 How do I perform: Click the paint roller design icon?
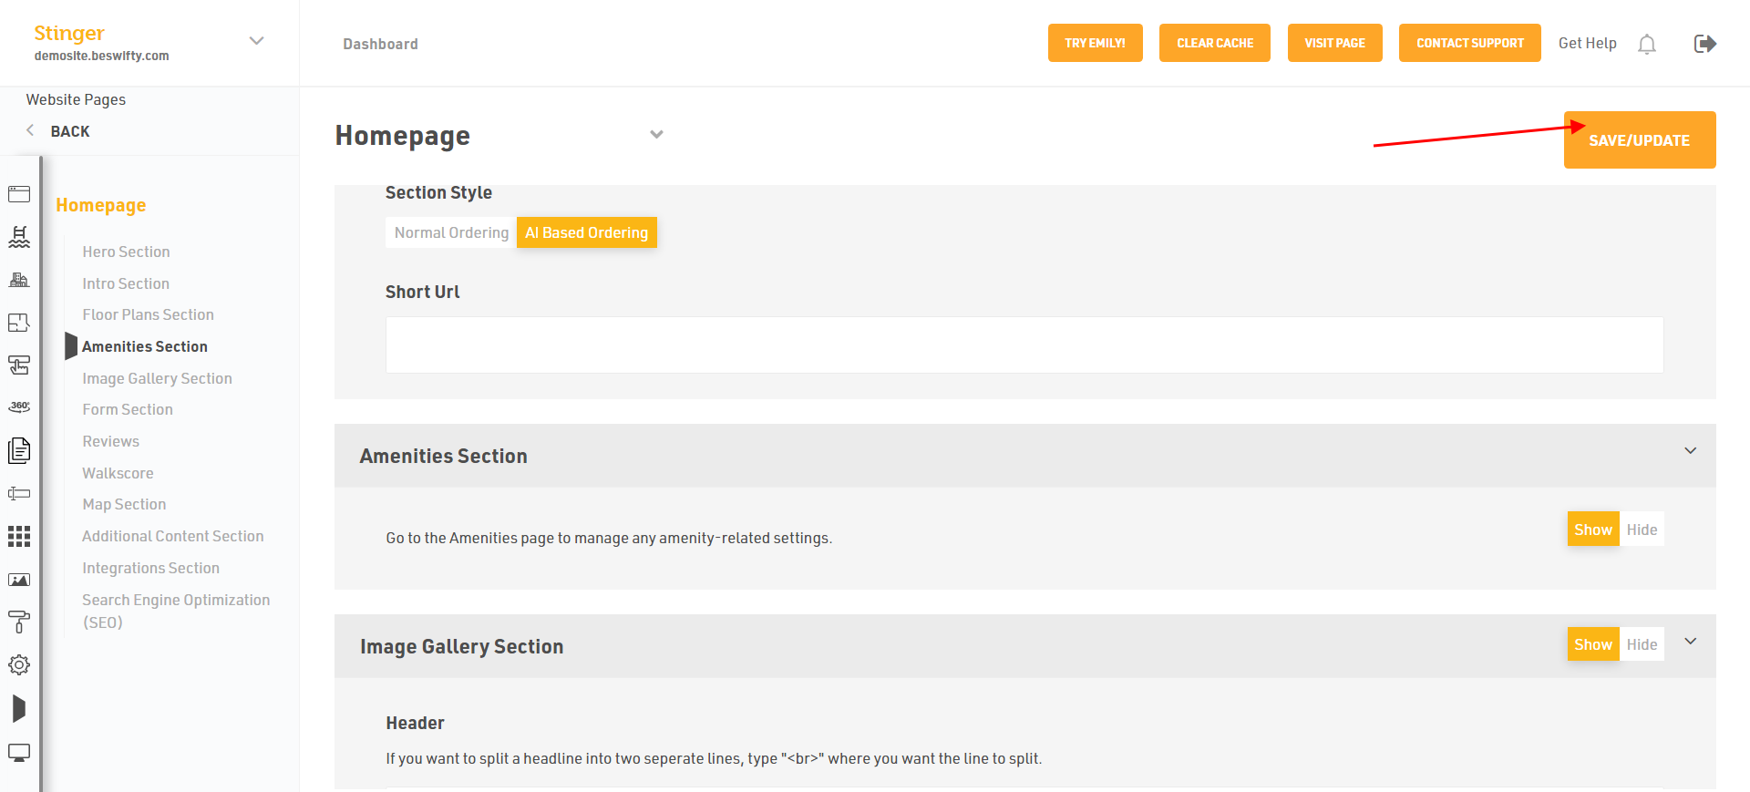(19, 622)
